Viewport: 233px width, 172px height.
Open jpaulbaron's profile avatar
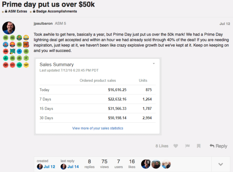[9, 28]
